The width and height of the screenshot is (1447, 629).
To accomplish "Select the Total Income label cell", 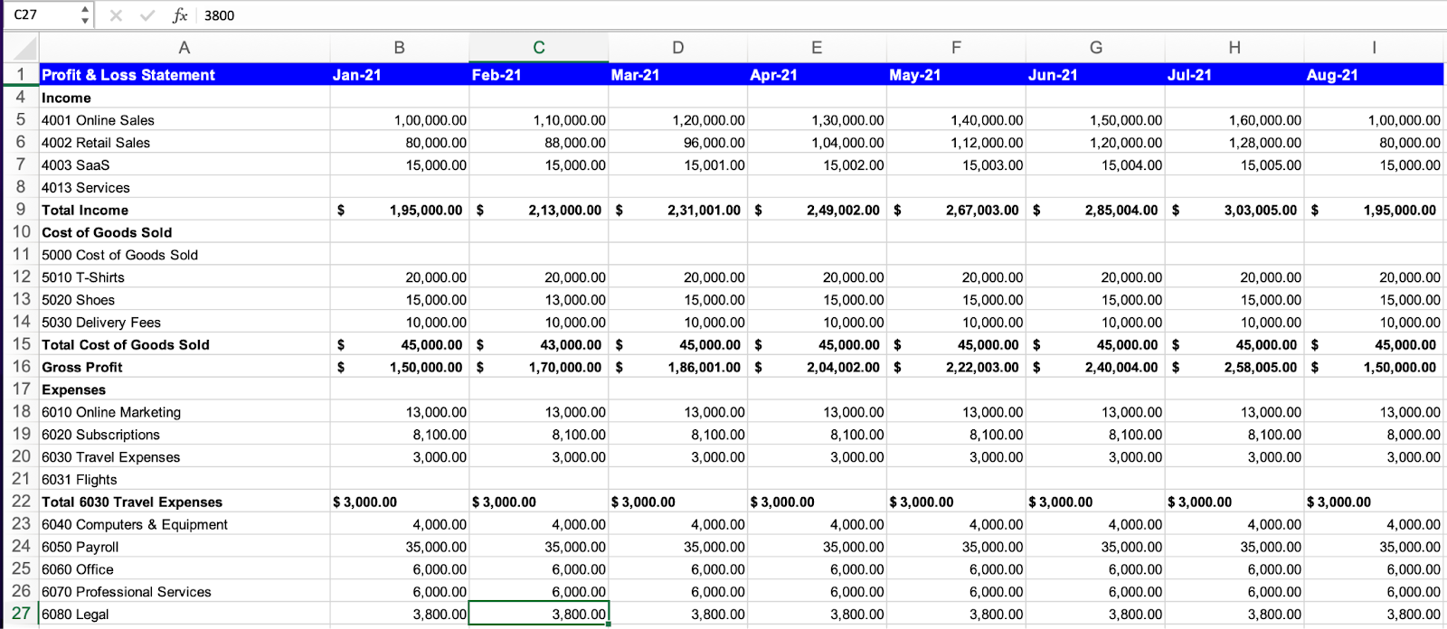I will click(x=184, y=211).
